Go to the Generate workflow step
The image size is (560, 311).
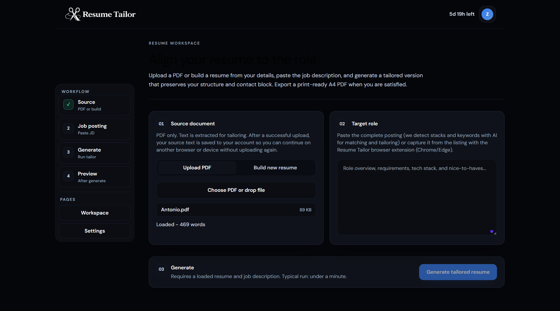click(95, 153)
